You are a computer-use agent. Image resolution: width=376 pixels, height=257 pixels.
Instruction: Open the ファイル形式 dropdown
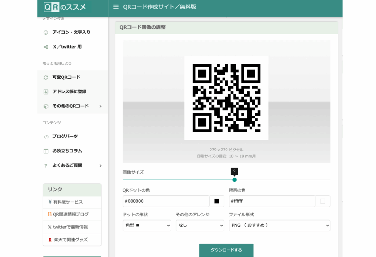point(279,225)
